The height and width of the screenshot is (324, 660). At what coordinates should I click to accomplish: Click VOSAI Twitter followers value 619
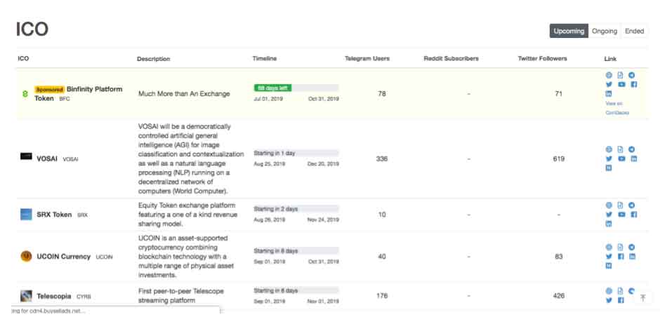point(559,159)
